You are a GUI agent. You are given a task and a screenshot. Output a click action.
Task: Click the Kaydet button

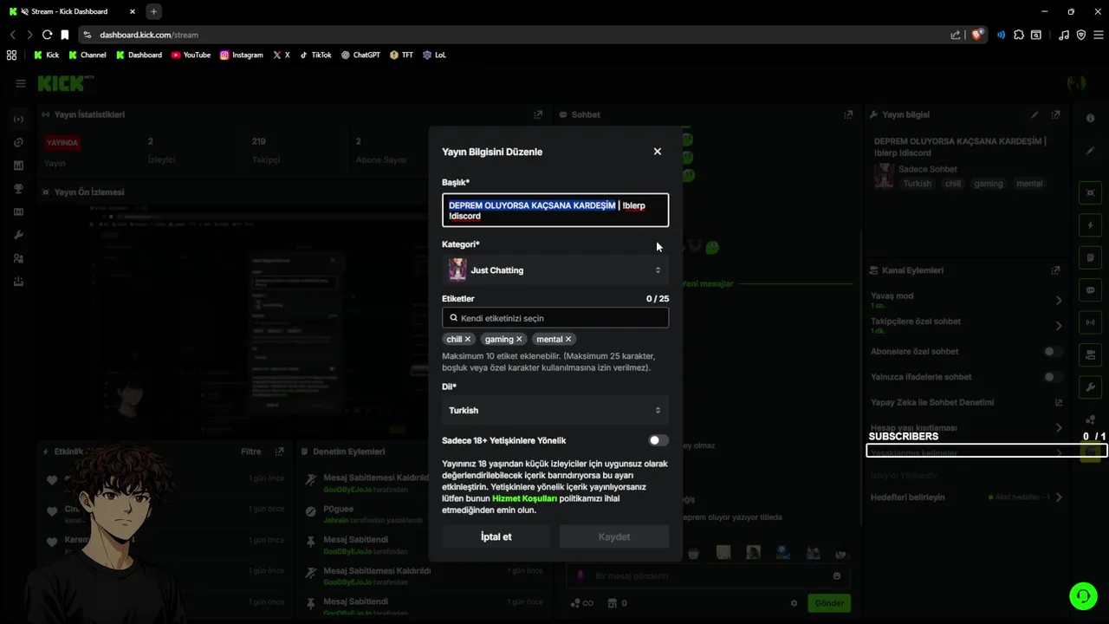click(x=614, y=536)
